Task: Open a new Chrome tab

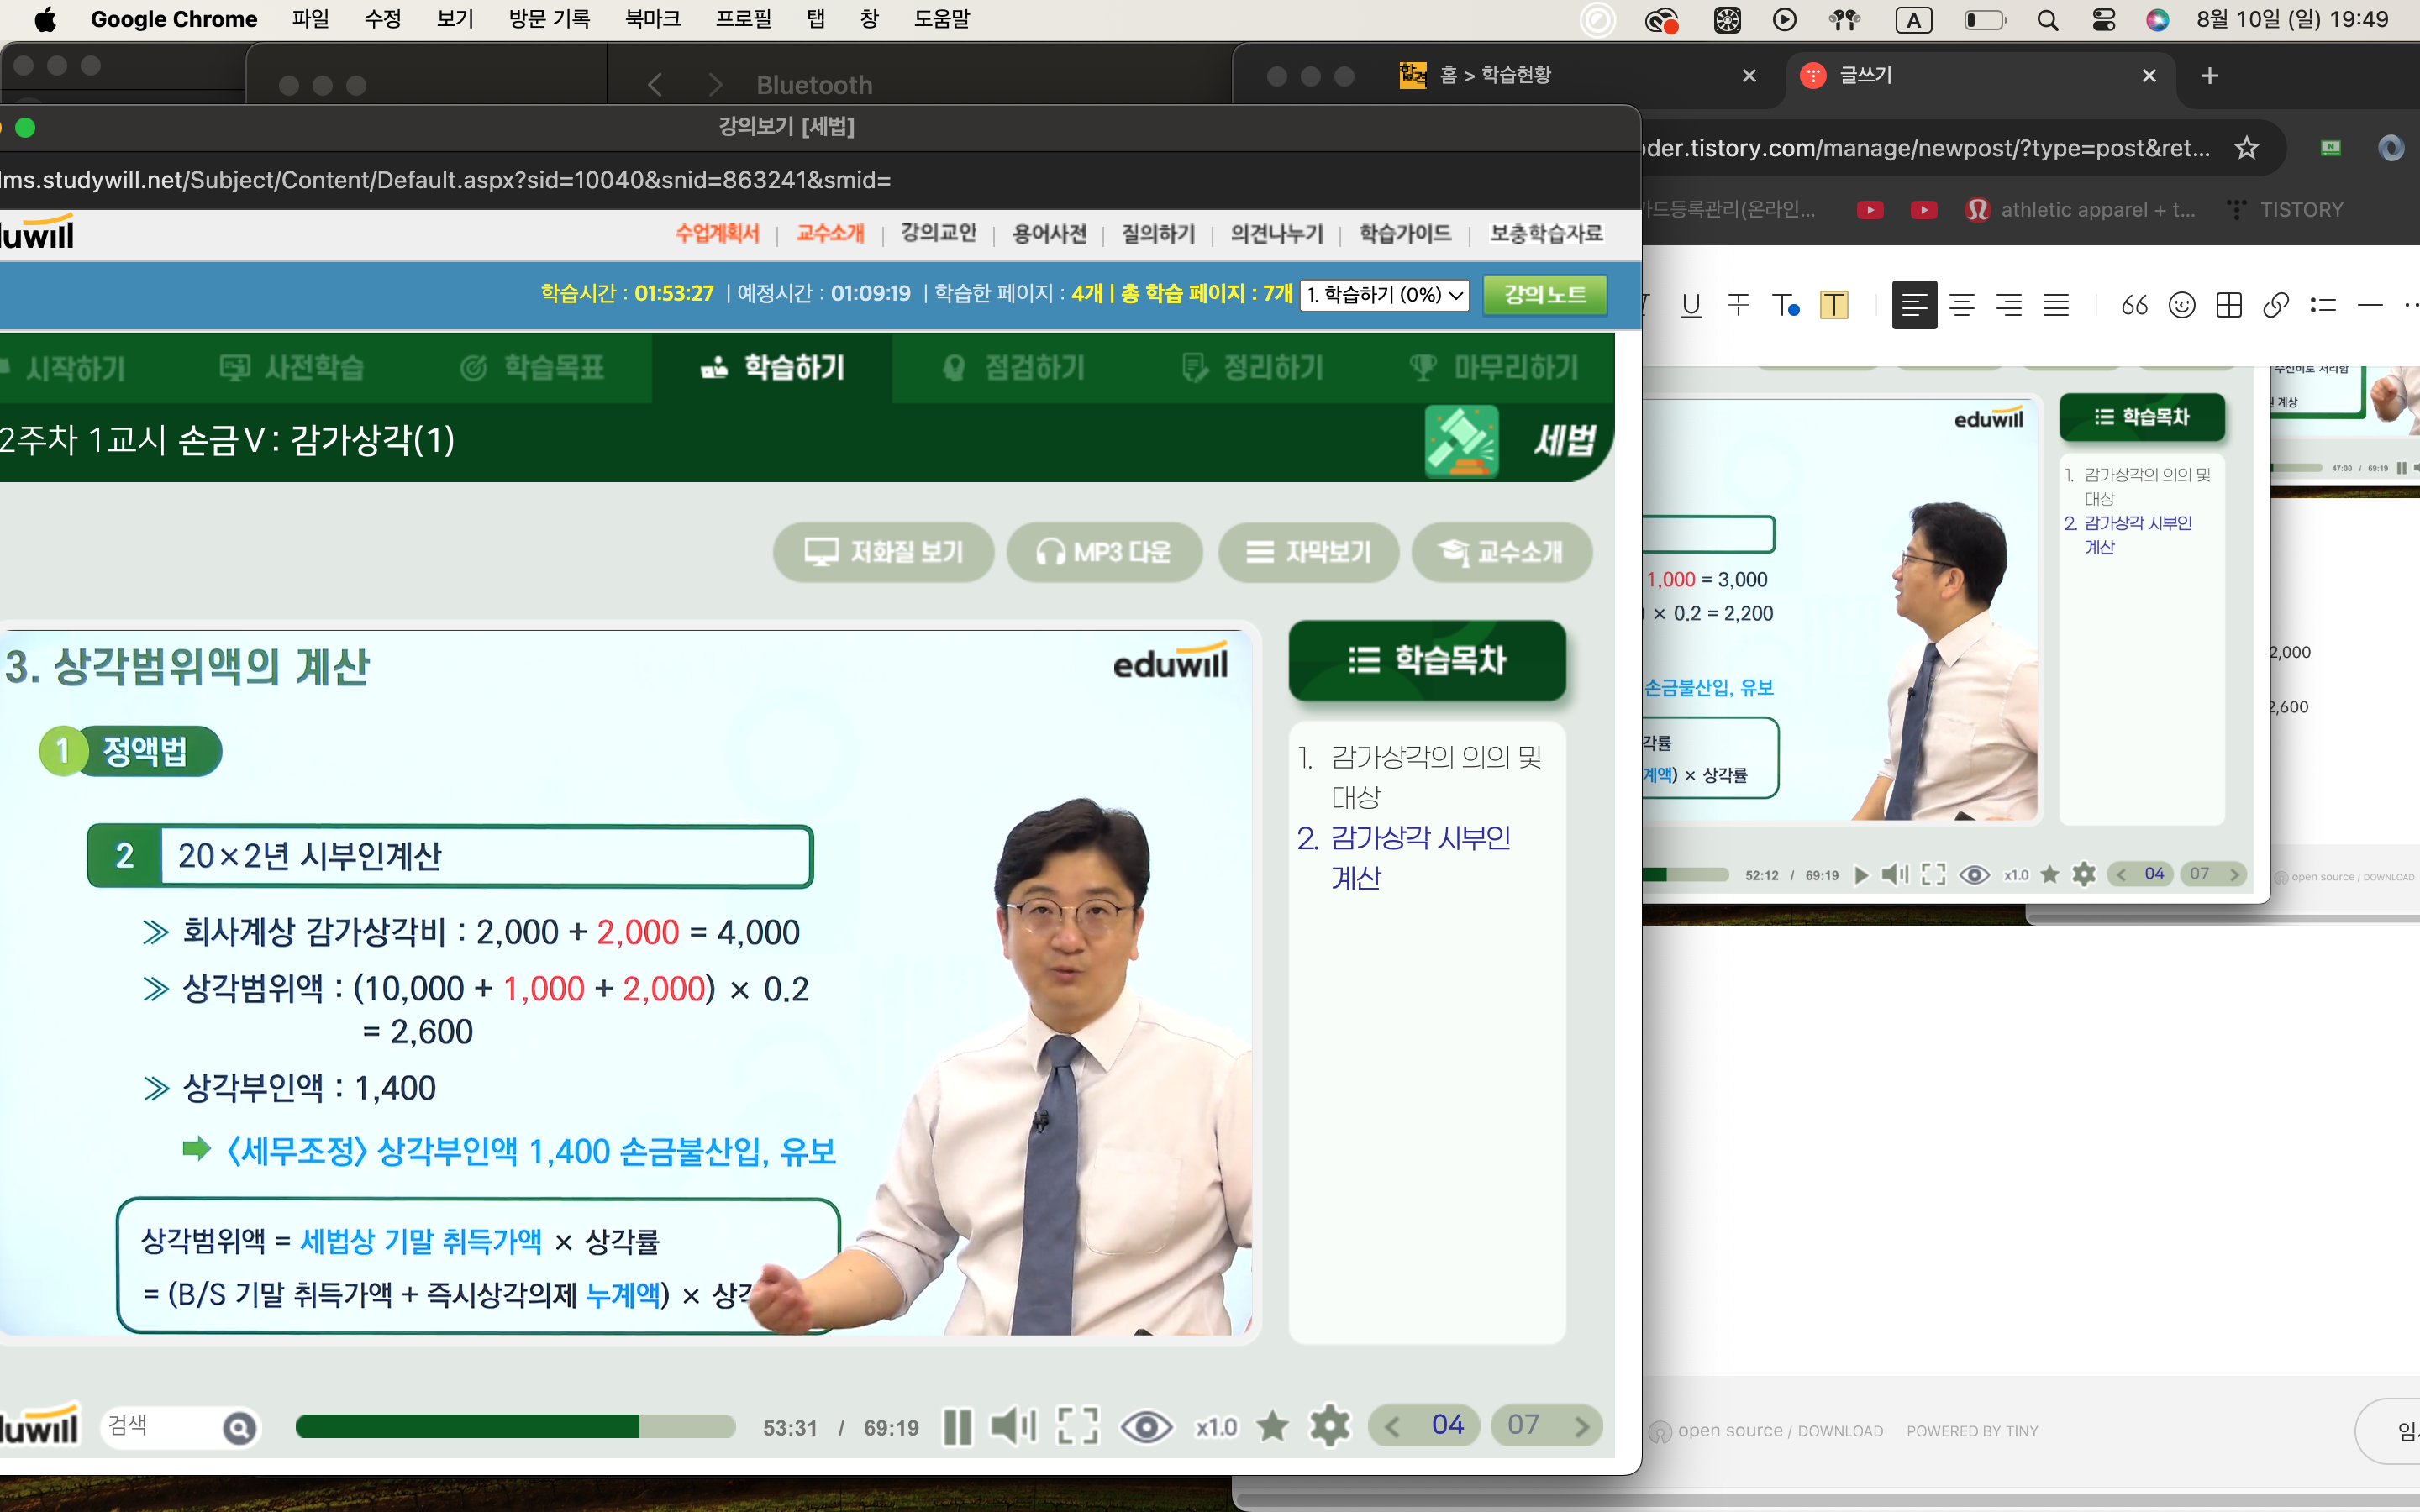Action: pos(2210,76)
